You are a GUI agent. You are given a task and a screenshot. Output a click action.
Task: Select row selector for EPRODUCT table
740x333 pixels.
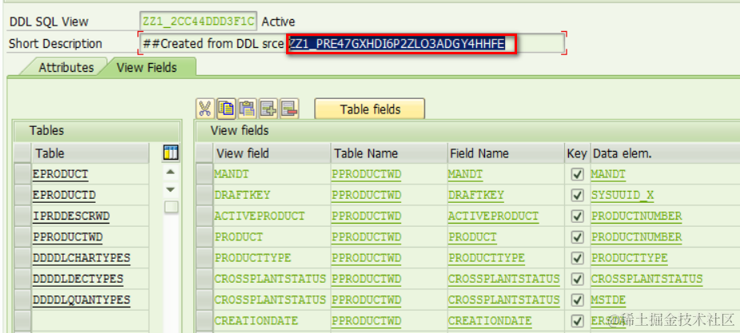pyautogui.click(x=22, y=174)
